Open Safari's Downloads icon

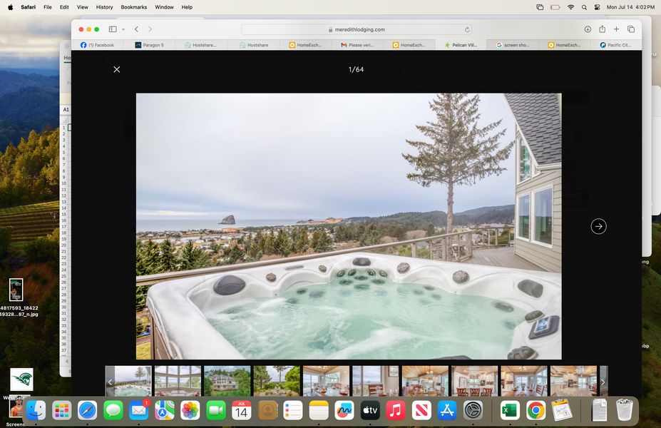588,29
